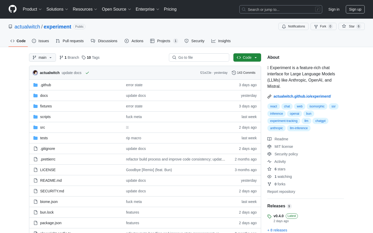Image resolution: width=373 pixels, height=233 pixels.
Task: Click the repository icon beside actualwitch
Action: (x=10, y=27)
